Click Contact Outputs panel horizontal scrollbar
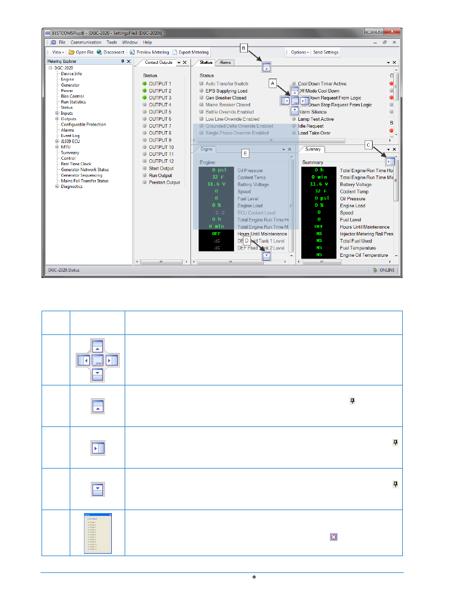Viewport: 472px width, 611px height. [x=161, y=262]
